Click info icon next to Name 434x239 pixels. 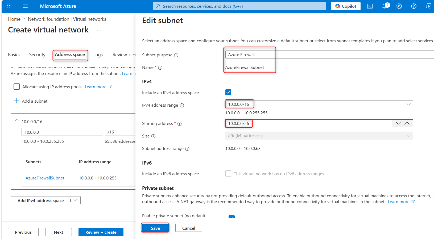coord(160,68)
